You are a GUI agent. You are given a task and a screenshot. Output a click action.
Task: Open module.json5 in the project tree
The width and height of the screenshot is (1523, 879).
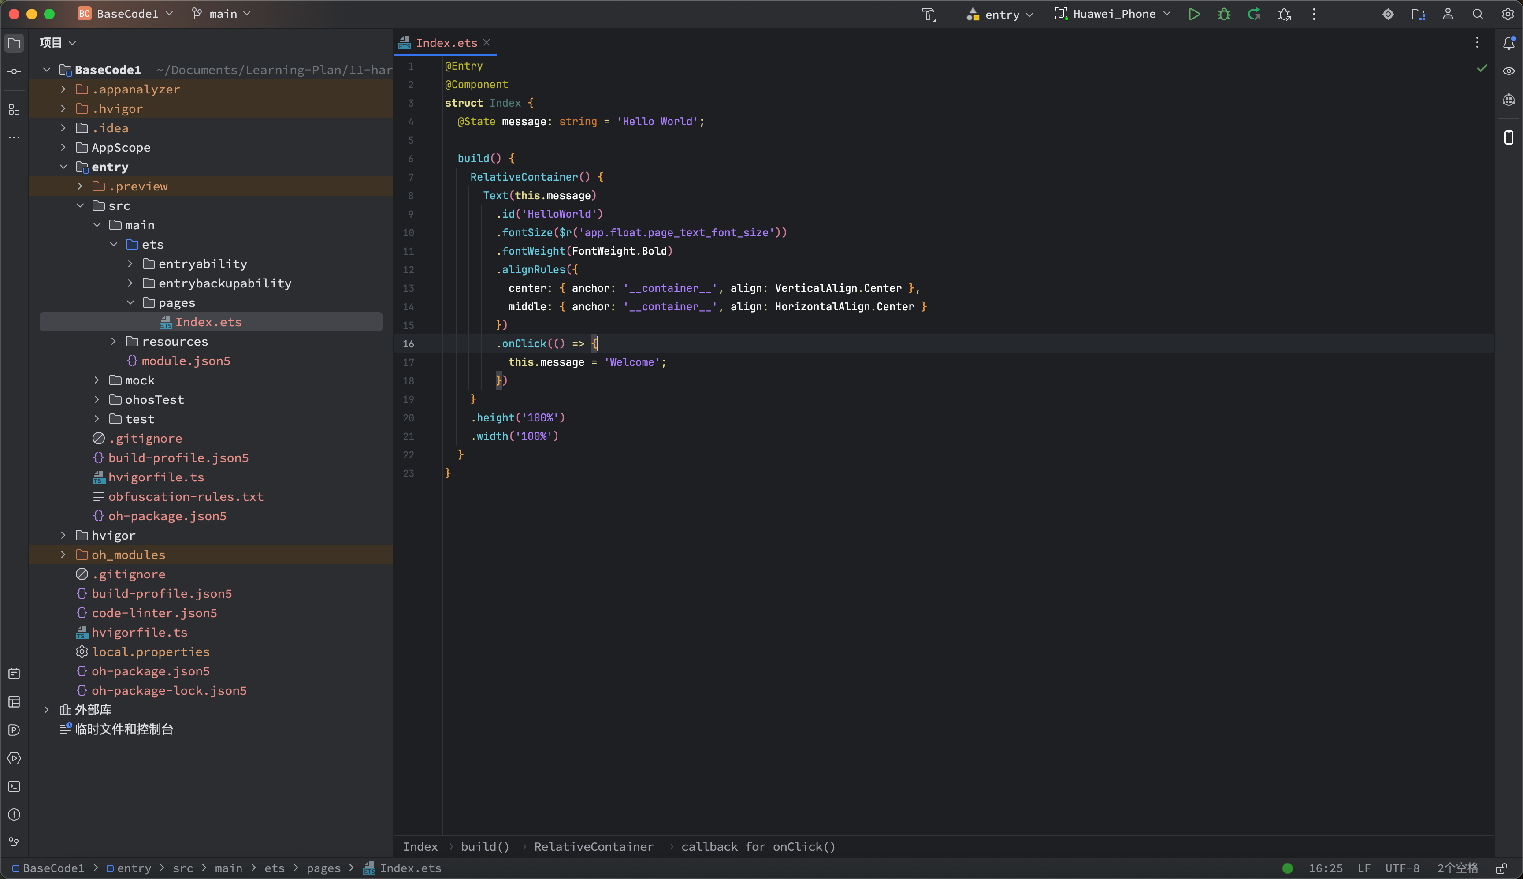point(186,361)
